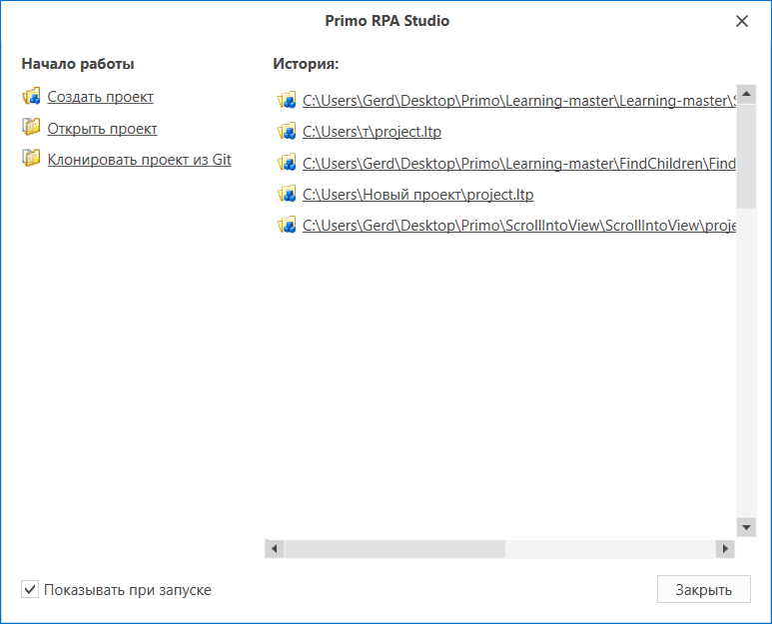Image resolution: width=772 pixels, height=624 pixels.
Task: Click the project icon of the Новый проект entry
Action: tap(287, 194)
